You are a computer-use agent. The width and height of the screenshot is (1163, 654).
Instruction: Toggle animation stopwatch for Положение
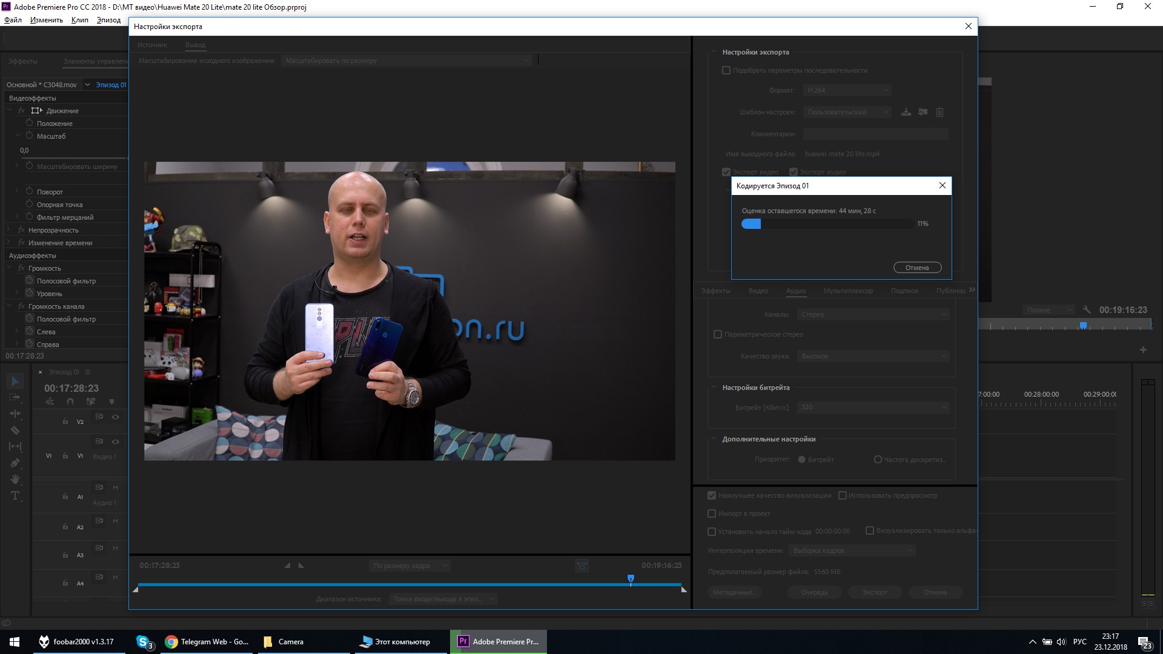(29, 123)
